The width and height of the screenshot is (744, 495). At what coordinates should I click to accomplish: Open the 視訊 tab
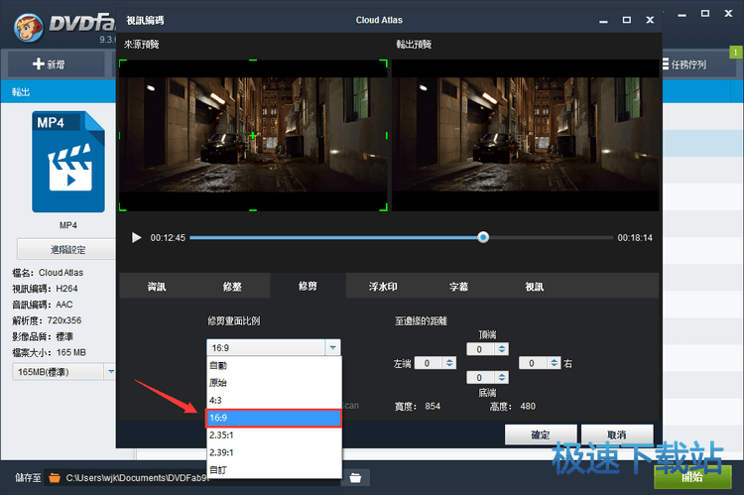point(535,286)
